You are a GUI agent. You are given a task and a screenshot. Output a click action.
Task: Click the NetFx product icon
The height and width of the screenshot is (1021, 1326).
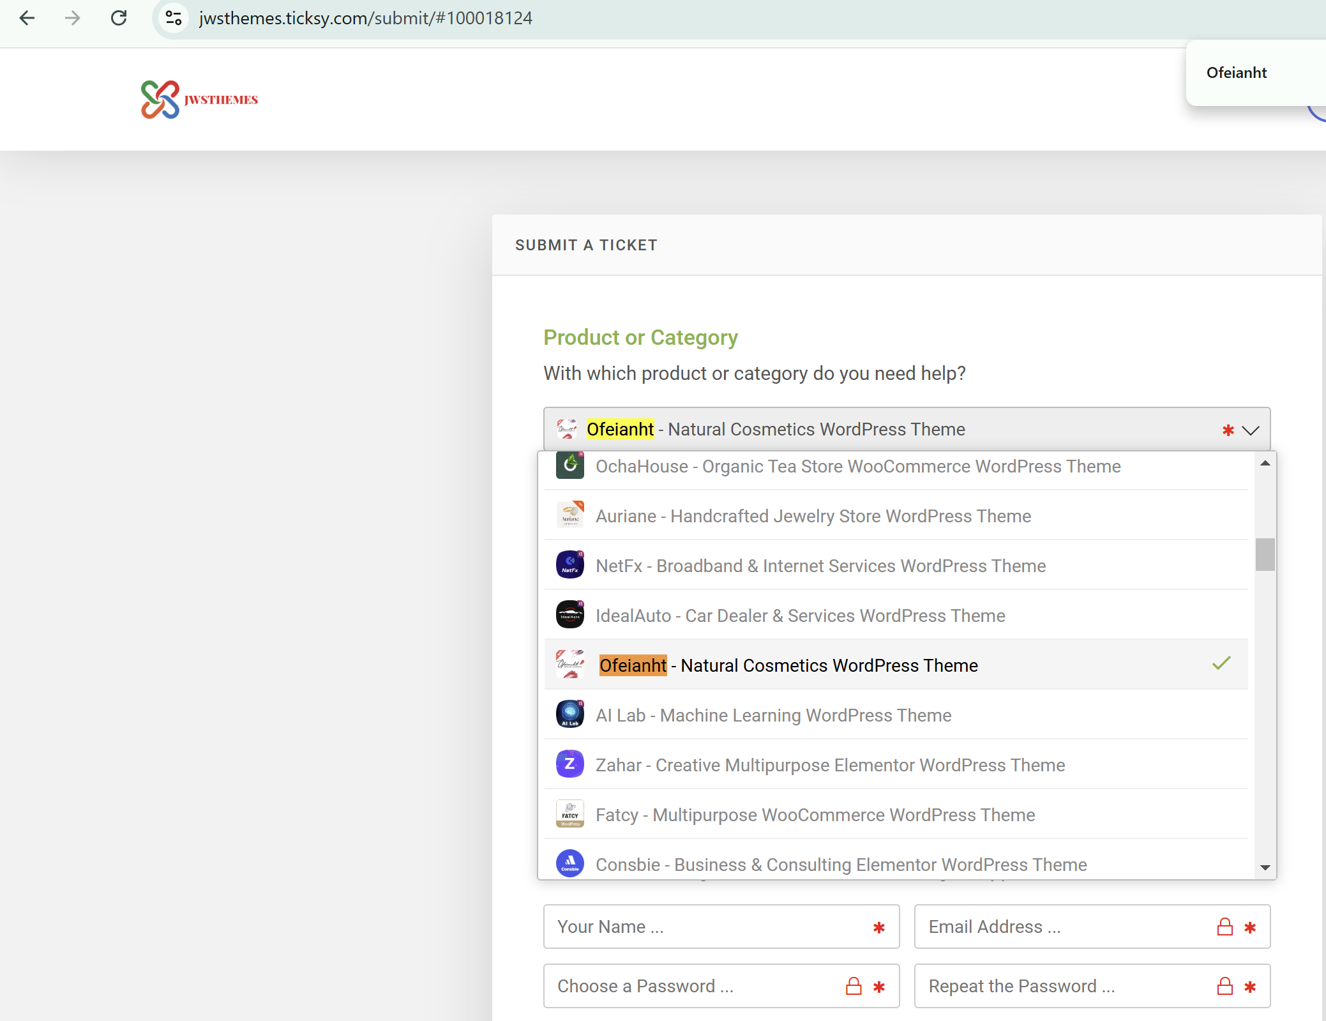(x=569, y=565)
